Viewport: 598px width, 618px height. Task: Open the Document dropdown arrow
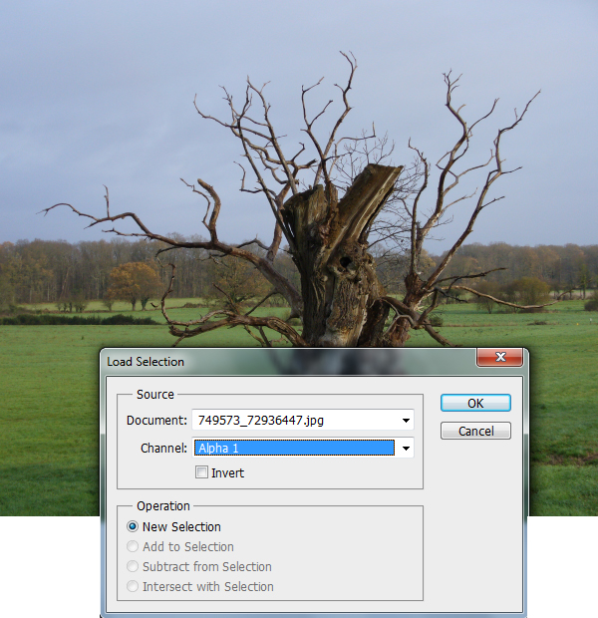pos(406,421)
